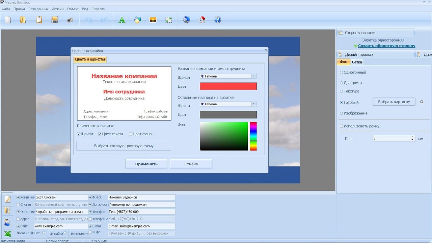This screenshot has width=432, height=243.
Task: Click the insert picture toolbar icon
Action: tap(153, 20)
